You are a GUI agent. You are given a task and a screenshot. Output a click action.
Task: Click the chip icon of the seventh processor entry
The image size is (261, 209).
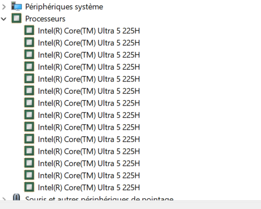pos(29,103)
